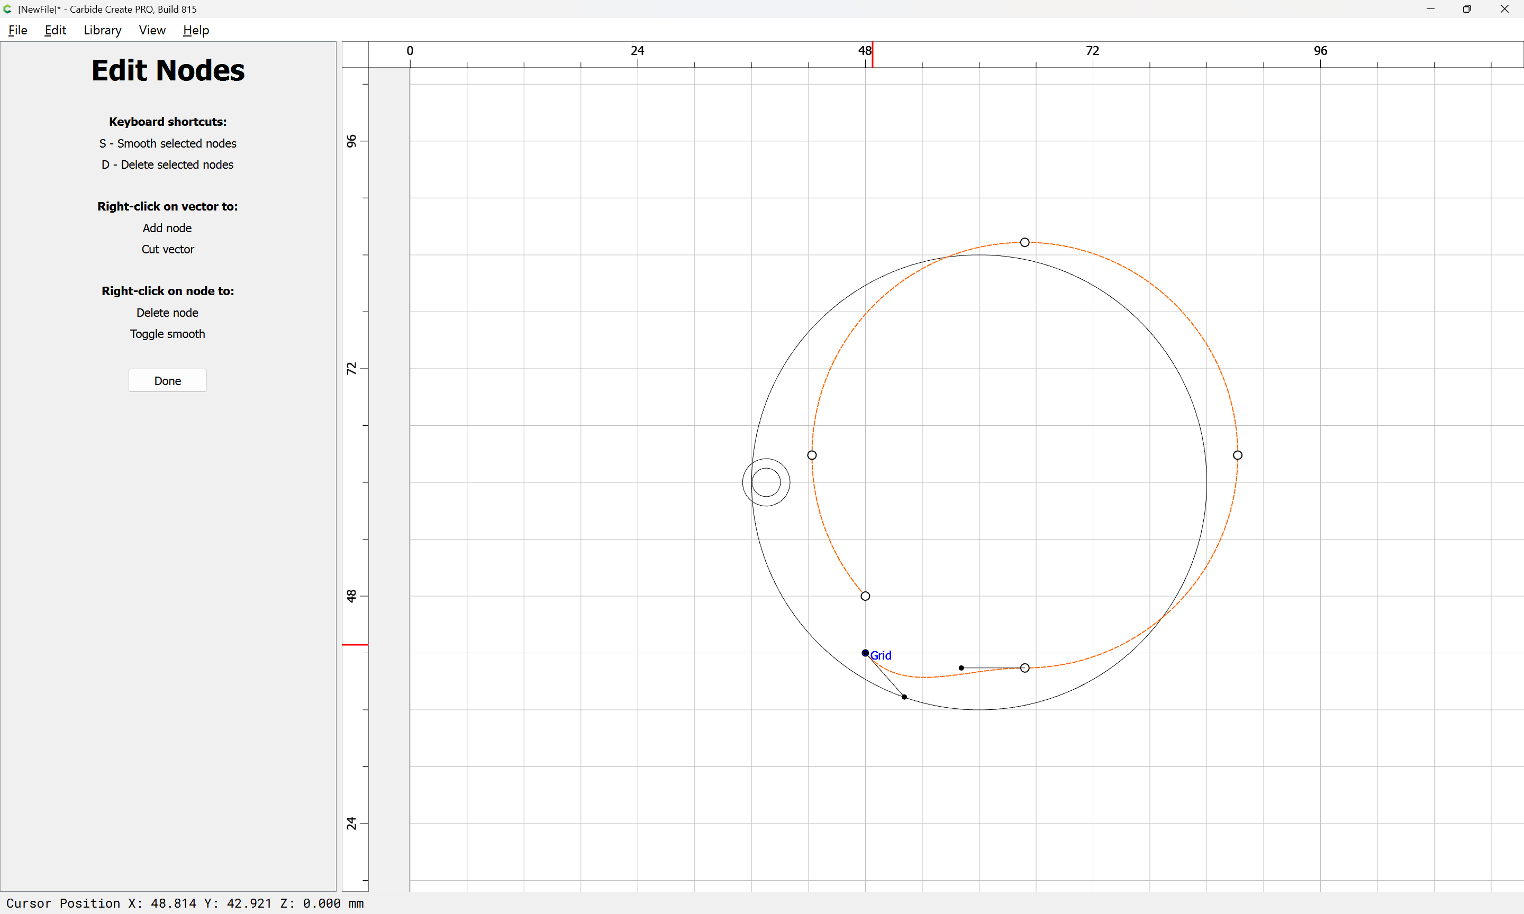Click the small double circle on the left edge
The image size is (1524, 914).
(766, 482)
